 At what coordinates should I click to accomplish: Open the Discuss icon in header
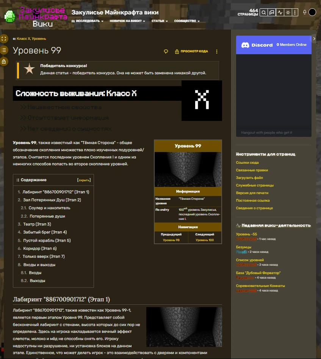coord(272,13)
